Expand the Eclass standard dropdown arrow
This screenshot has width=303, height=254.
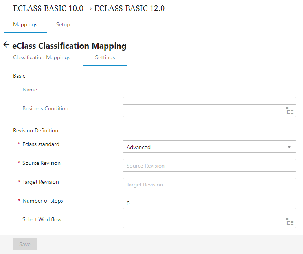click(289, 147)
